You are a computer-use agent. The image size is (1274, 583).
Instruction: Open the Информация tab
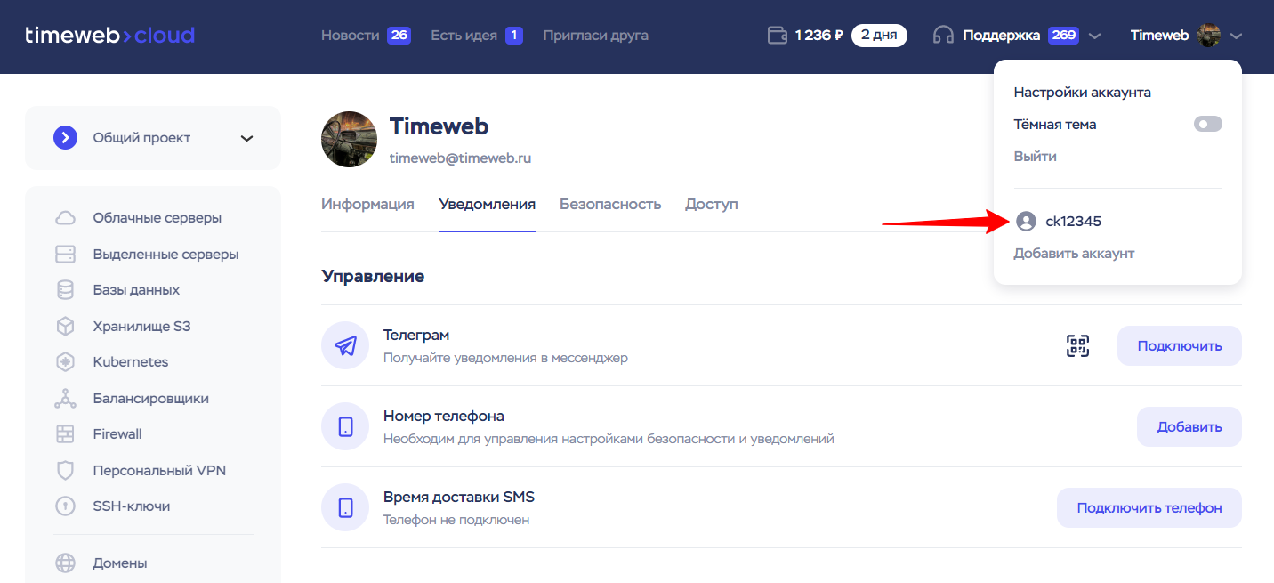tap(367, 204)
